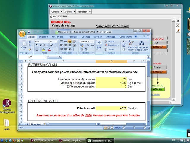Open Excel help question mark
Viewport: 190px width, 143px height.
(x=136, y=36)
